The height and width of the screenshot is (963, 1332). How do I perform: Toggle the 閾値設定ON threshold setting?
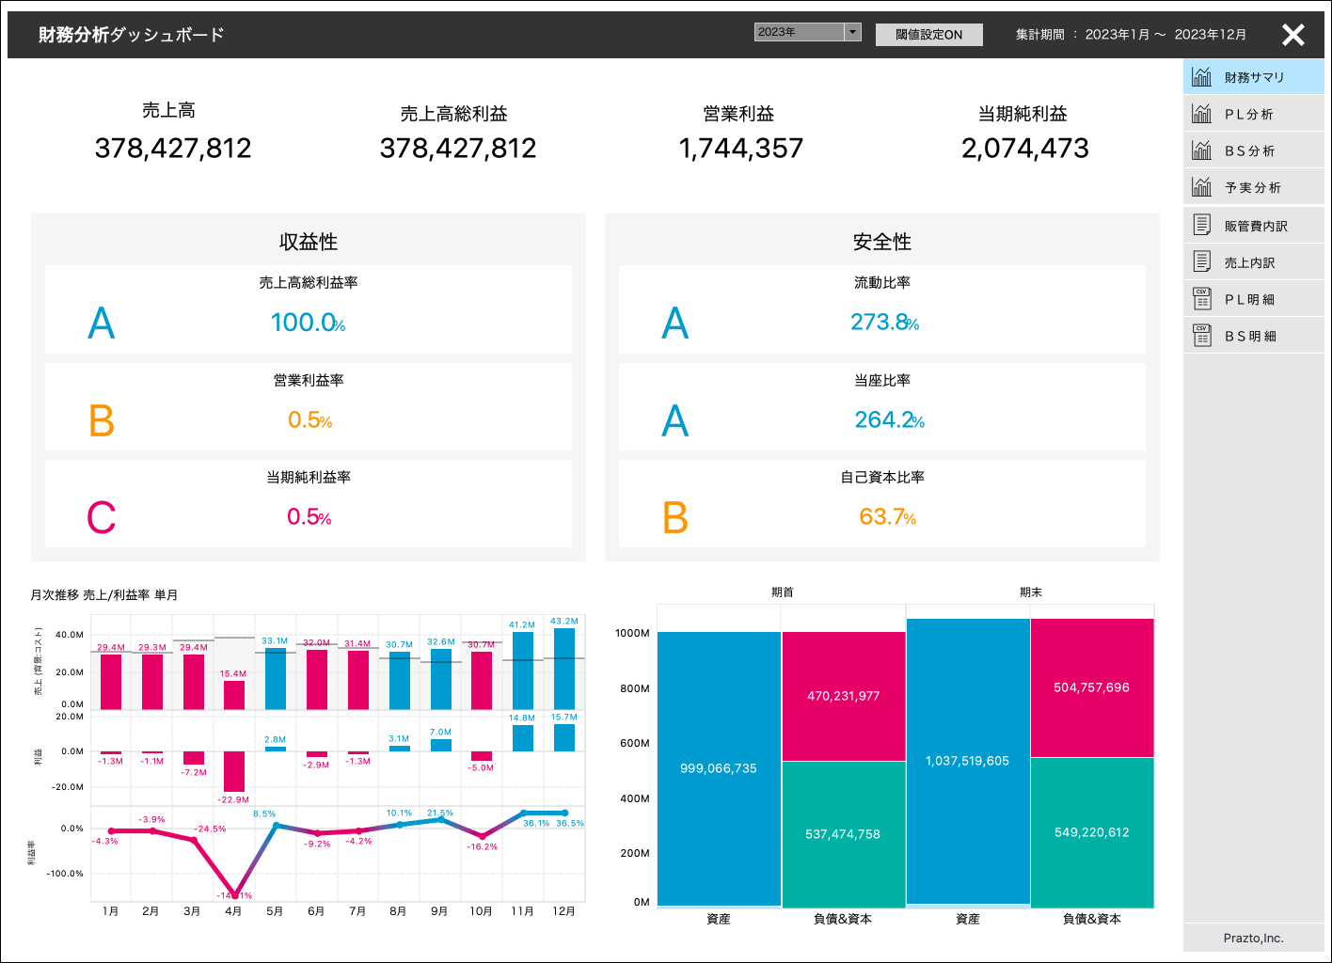click(928, 34)
